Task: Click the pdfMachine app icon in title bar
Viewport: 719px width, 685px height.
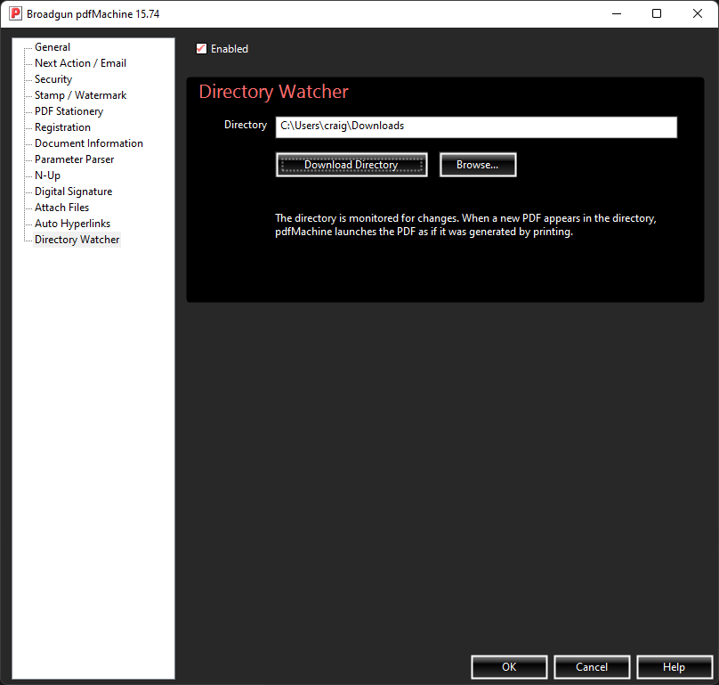Action: 15,14
